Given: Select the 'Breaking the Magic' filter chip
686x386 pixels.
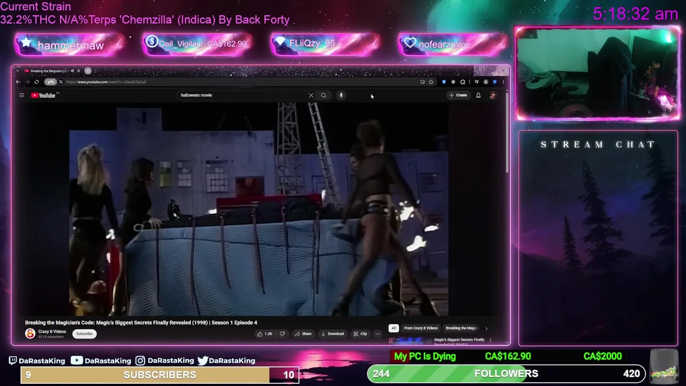Looking at the screenshot, I should tap(461, 328).
